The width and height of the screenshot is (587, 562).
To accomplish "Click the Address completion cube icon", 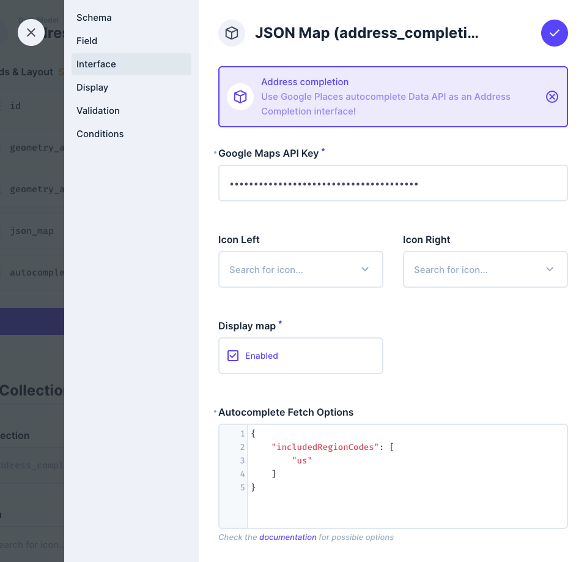I will pos(240,97).
